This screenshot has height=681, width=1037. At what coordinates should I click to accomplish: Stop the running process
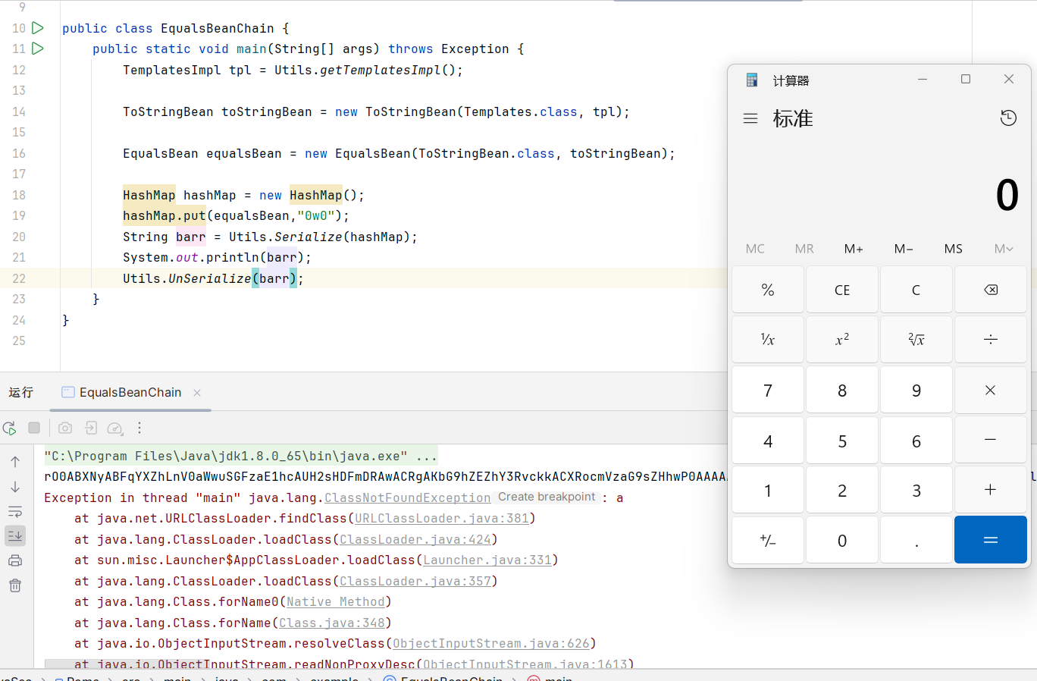point(34,428)
